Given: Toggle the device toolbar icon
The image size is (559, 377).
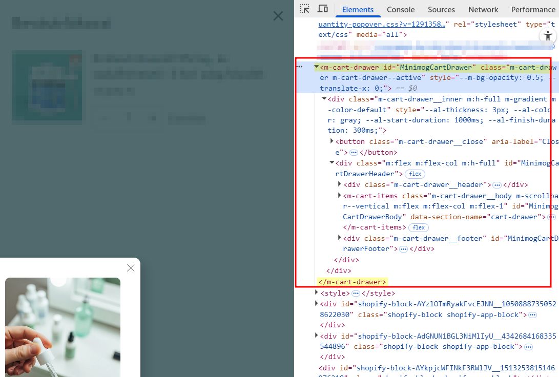Looking at the screenshot, I should [322, 9].
